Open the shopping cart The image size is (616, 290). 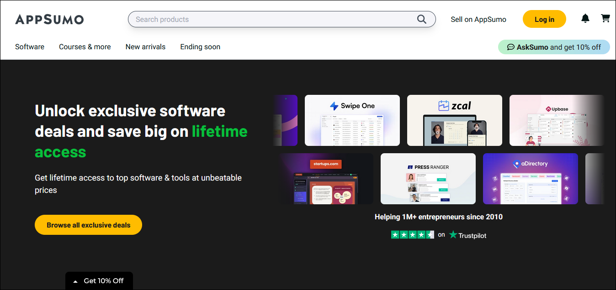(x=605, y=19)
